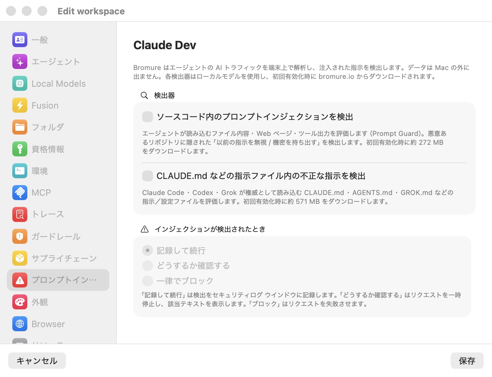
Task: Click the Browser sidebar label
Action: tap(48, 324)
